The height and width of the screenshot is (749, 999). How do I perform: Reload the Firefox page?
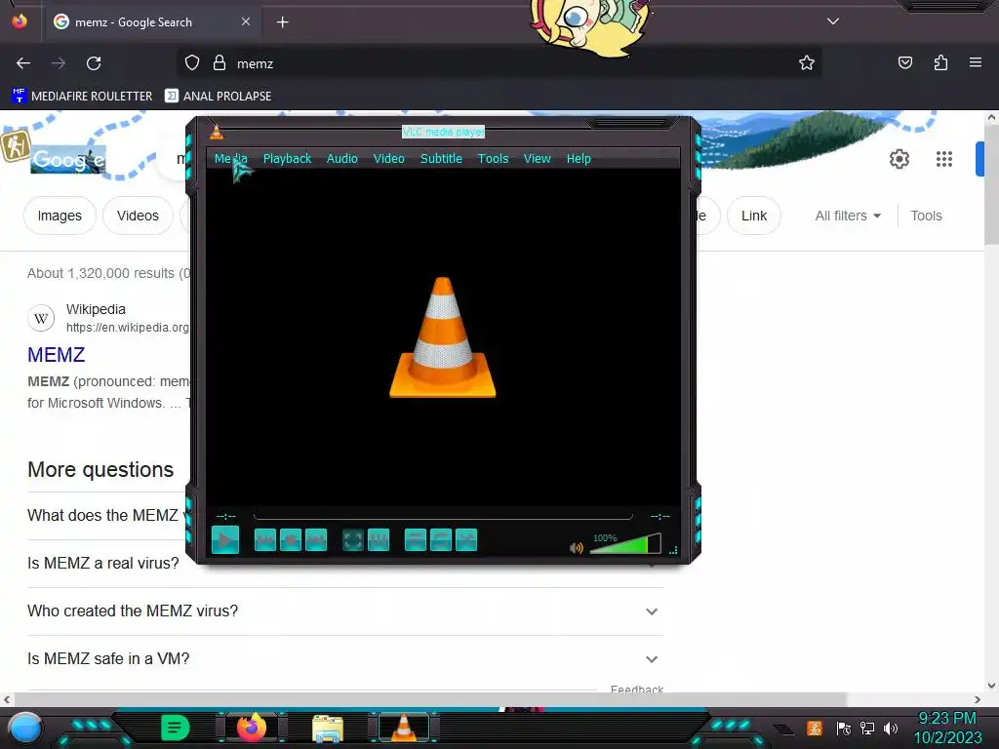(94, 63)
